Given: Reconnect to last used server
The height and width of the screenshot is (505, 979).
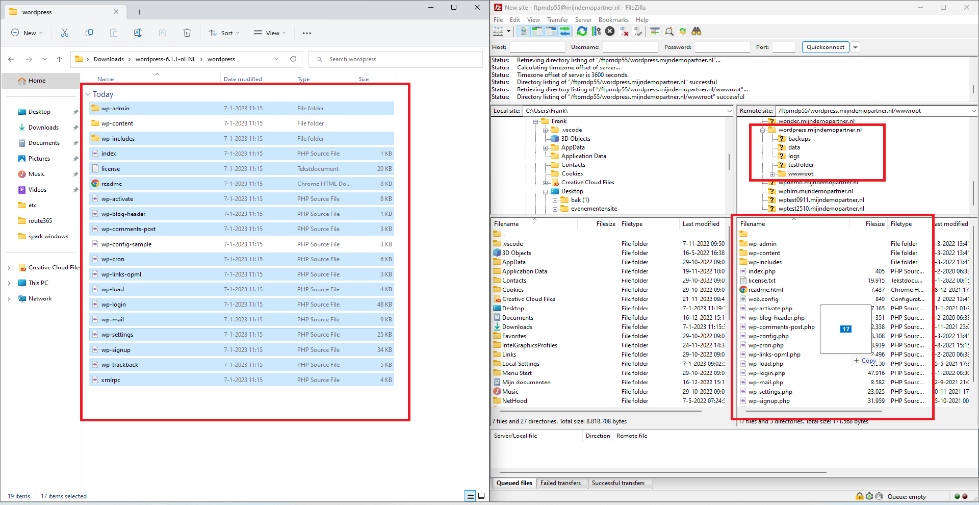Looking at the screenshot, I should (637, 32).
